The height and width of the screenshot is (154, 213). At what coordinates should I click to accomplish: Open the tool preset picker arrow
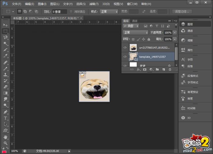pos(13,12)
